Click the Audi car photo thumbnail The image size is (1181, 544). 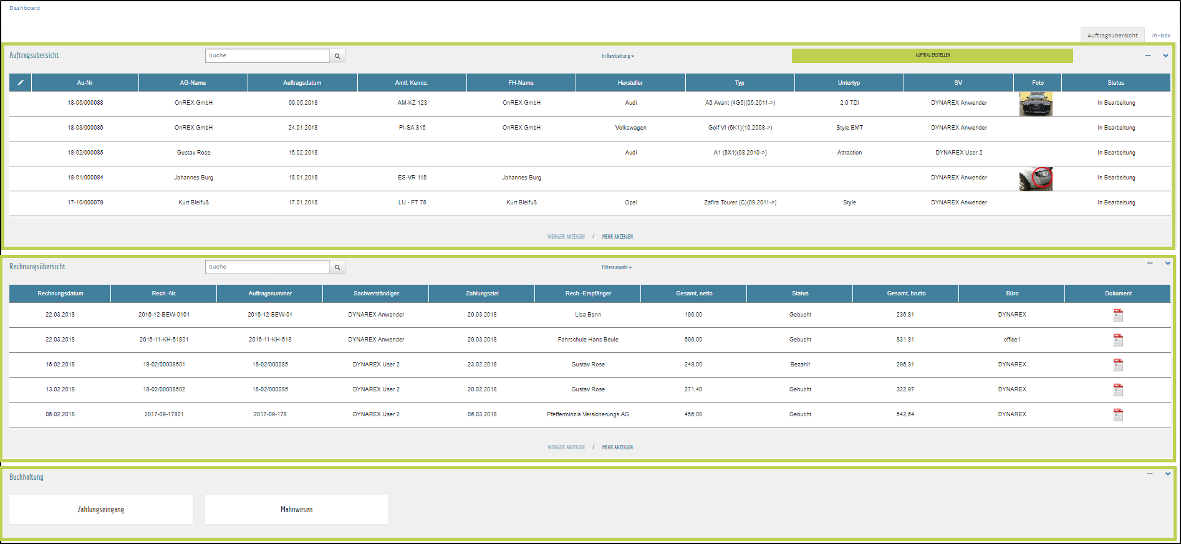pyautogui.click(x=1036, y=104)
